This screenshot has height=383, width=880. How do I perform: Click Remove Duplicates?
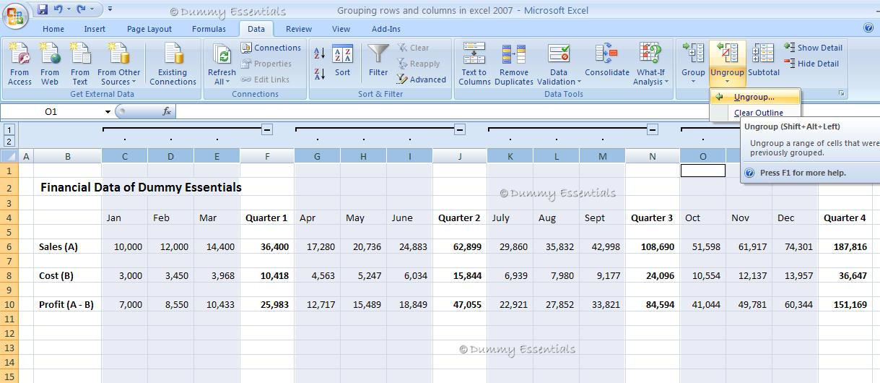click(514, 64)
